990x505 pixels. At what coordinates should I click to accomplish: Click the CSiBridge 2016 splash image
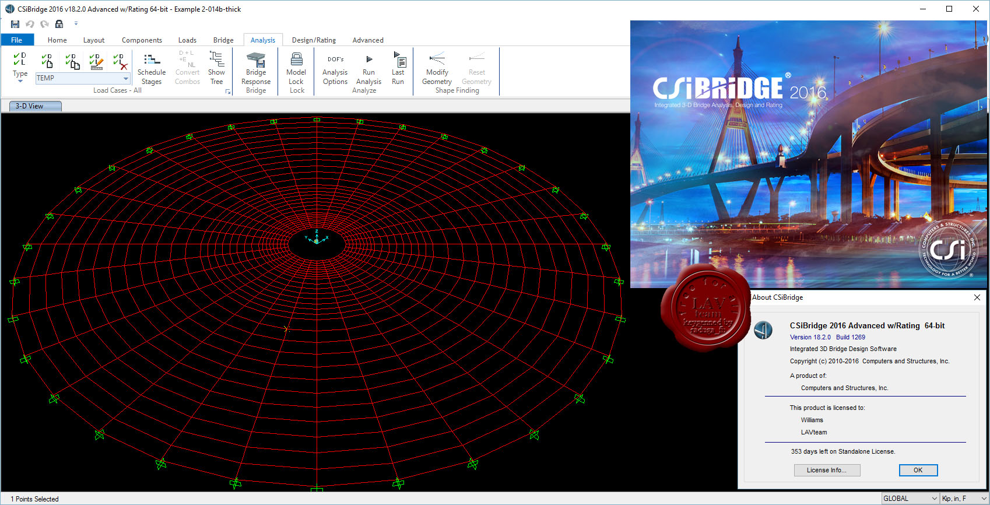[808, 154]
